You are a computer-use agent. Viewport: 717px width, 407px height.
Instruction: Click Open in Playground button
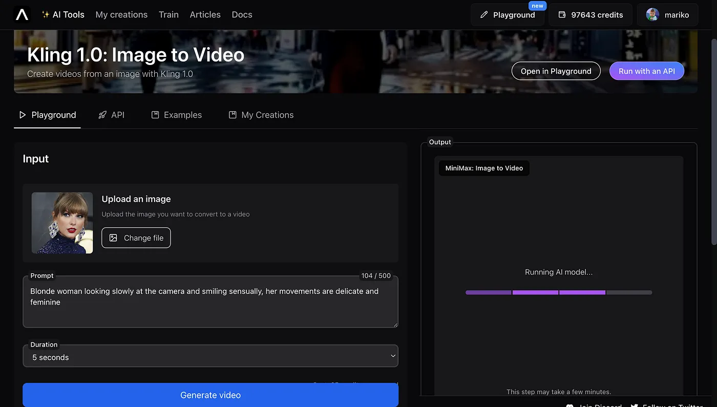[556, 71]
